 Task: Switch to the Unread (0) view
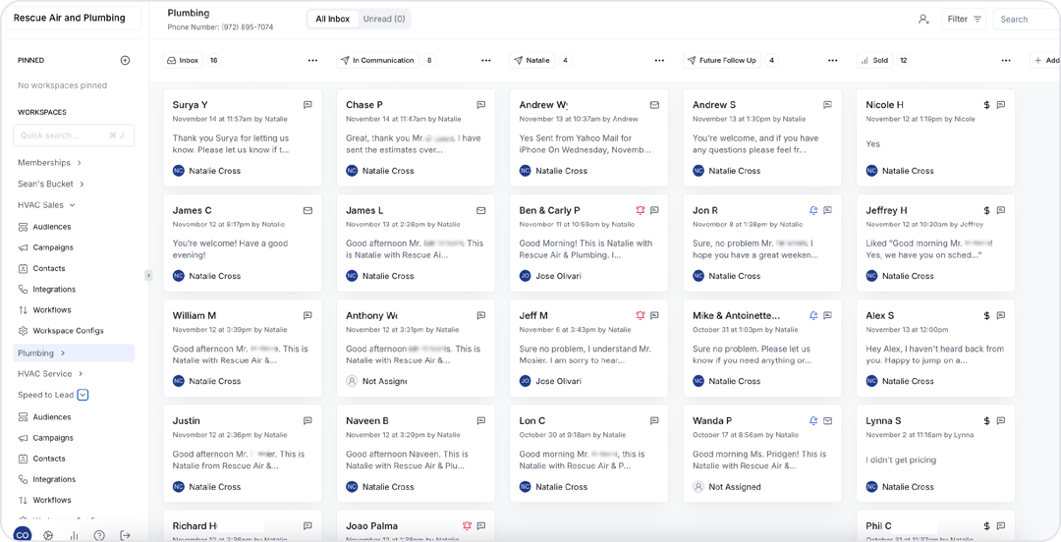coord(384,19)
